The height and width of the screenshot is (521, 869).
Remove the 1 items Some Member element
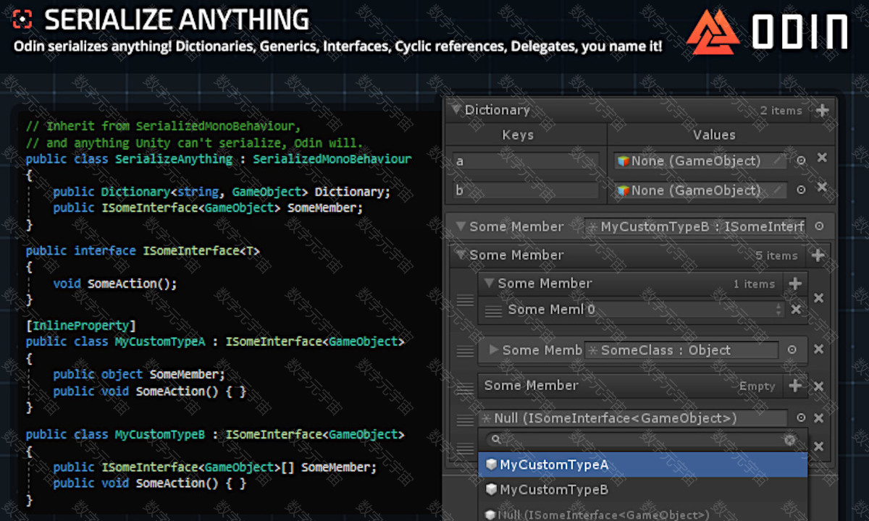click(x=818, y=298)
